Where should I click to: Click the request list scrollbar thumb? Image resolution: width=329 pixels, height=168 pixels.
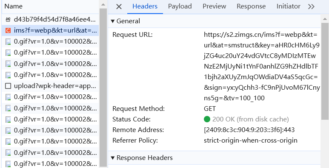point(103,88)
